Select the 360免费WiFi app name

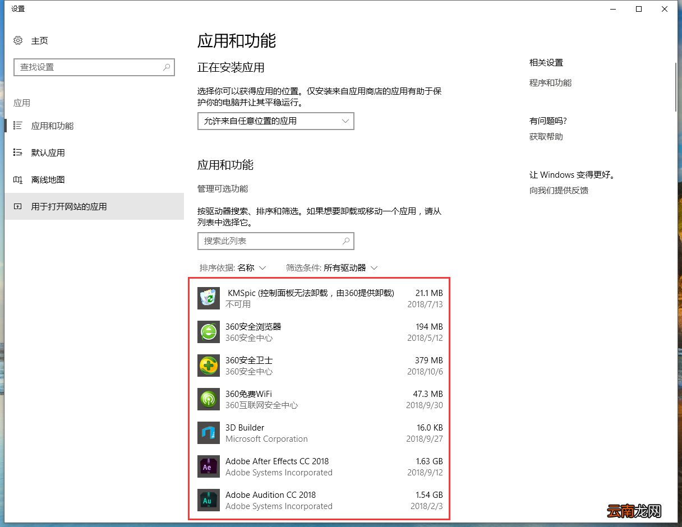tap(248, 394)
